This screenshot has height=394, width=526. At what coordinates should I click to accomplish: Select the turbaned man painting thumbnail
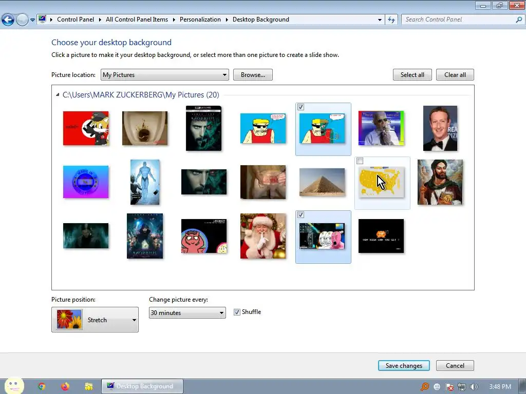[x=440, y=182]
